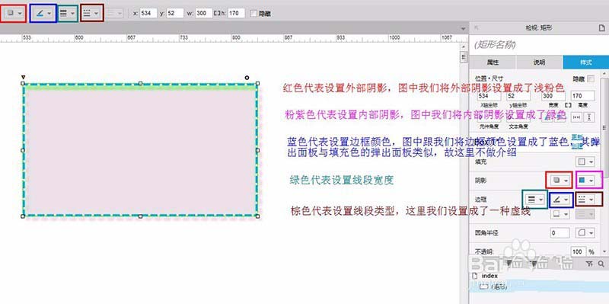Click inspector page notes icon
This screenshot has width=609, height=304.
(x=601, y=28)
